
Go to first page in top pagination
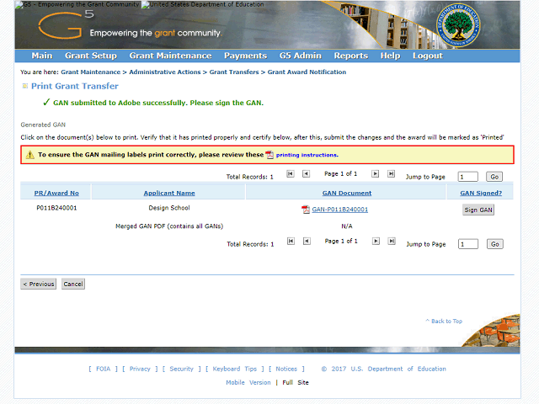291,174
